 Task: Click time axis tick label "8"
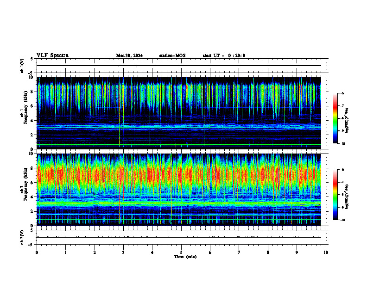tap(268, 252)
